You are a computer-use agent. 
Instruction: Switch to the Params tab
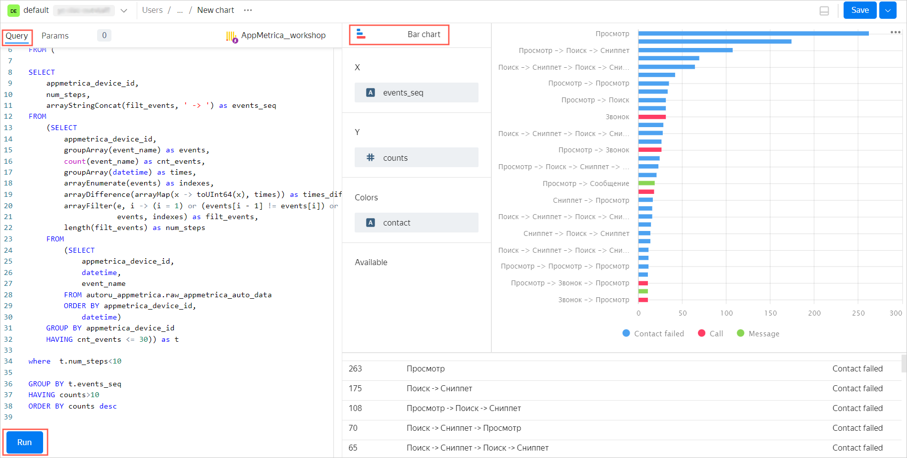click(55, 36)
